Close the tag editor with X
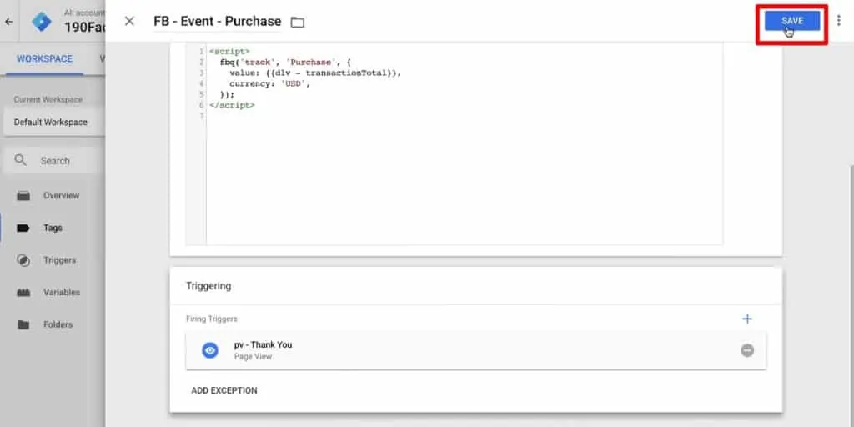 pos(129,21)
